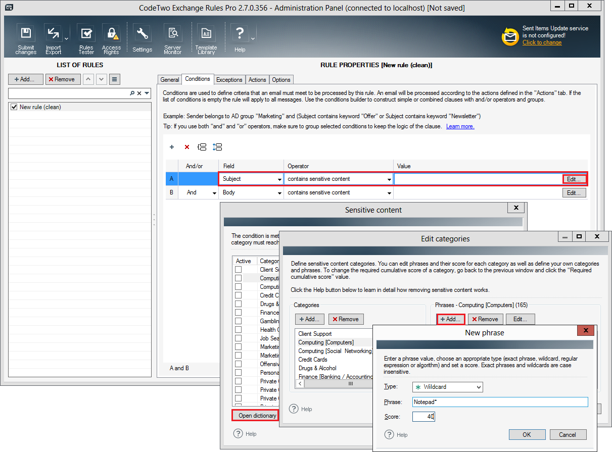Click Add... in the Phrases panel
The image size is (612, 452).
450,319
